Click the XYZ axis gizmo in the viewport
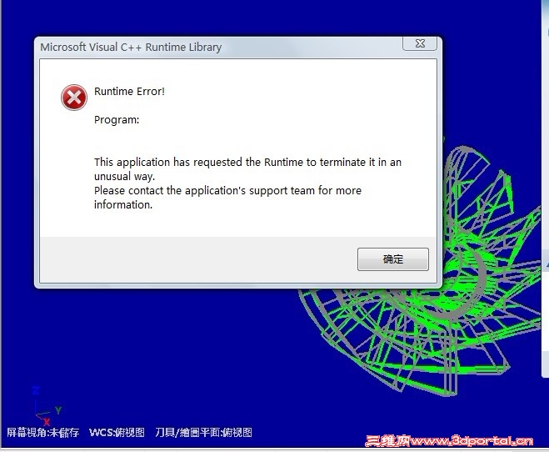The image size is (549, 452). pyautogui.click(x=47, y=405)
